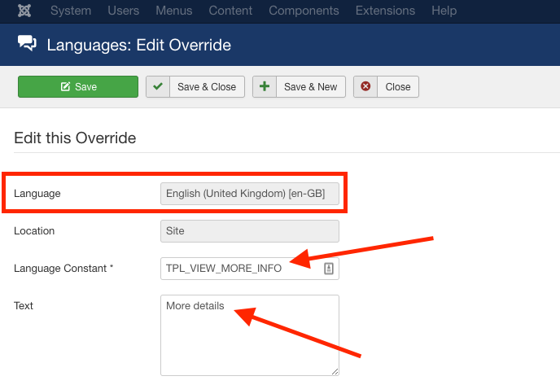The height and width of the screenshot is (385, 560).
Task: Open the Help menu
Action: 444,11
